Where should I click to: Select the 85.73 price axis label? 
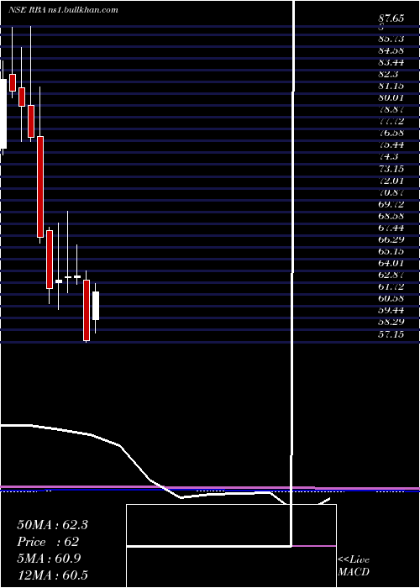click(x=391, y=39)
